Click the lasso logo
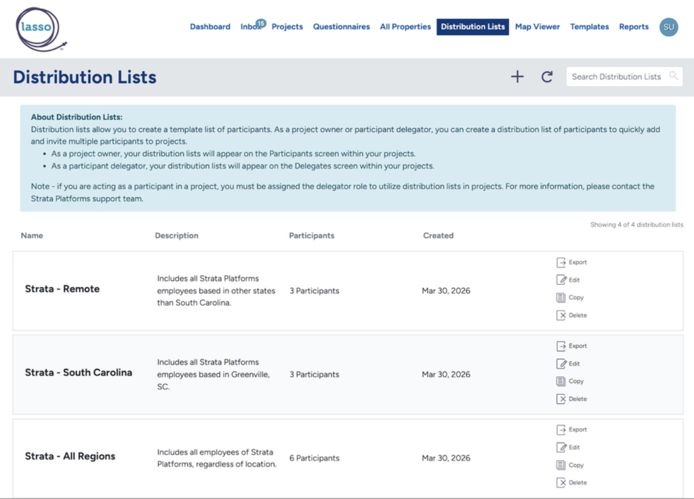694x499 pixels. [41, 29]
